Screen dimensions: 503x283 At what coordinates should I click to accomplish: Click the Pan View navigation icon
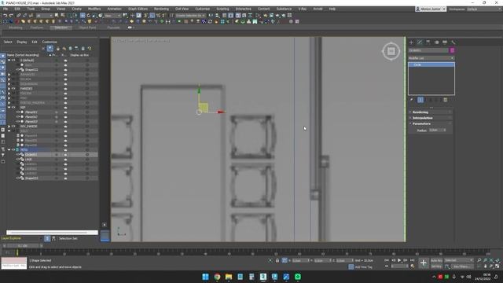(x=486, y=266)
